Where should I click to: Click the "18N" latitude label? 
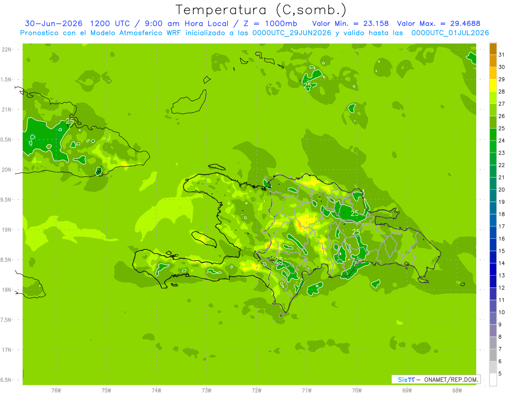click(x=7, y=290)
